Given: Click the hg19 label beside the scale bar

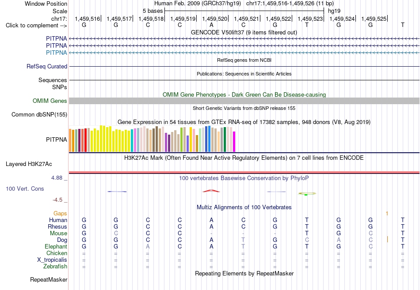Looking at the screenshot, I should [x=334, y=11].
